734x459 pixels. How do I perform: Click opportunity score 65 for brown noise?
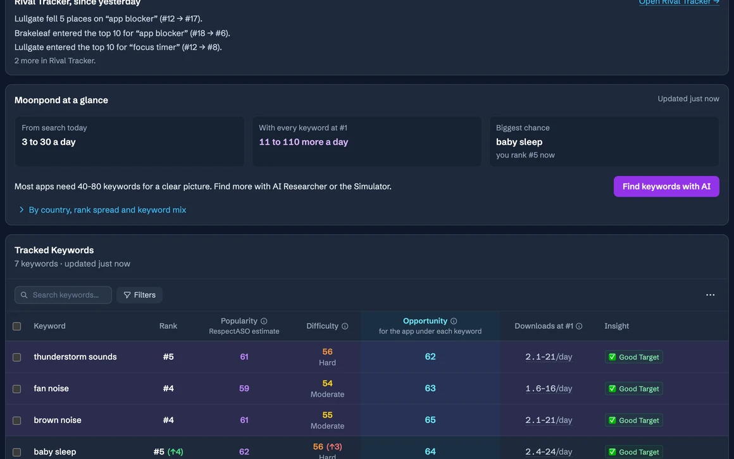tap(430, 420)
